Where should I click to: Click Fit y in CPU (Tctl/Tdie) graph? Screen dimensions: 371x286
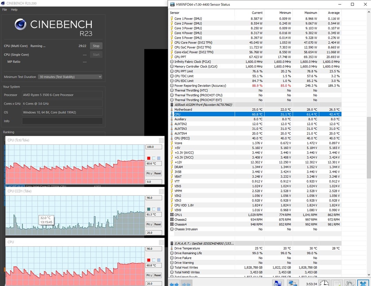click(149, 173)
